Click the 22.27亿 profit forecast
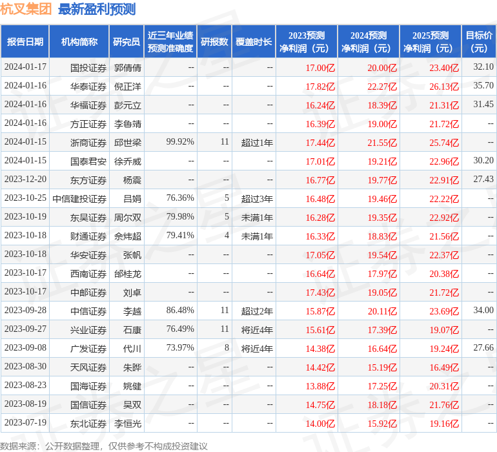This screenshot has height=452, width=497. point(382,87)
